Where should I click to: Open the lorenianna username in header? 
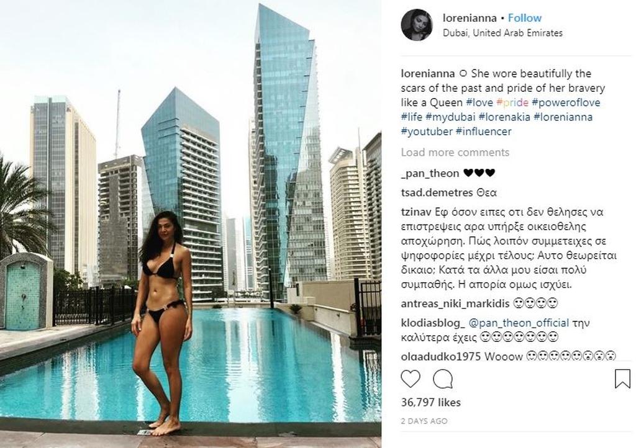click(470, 18)
